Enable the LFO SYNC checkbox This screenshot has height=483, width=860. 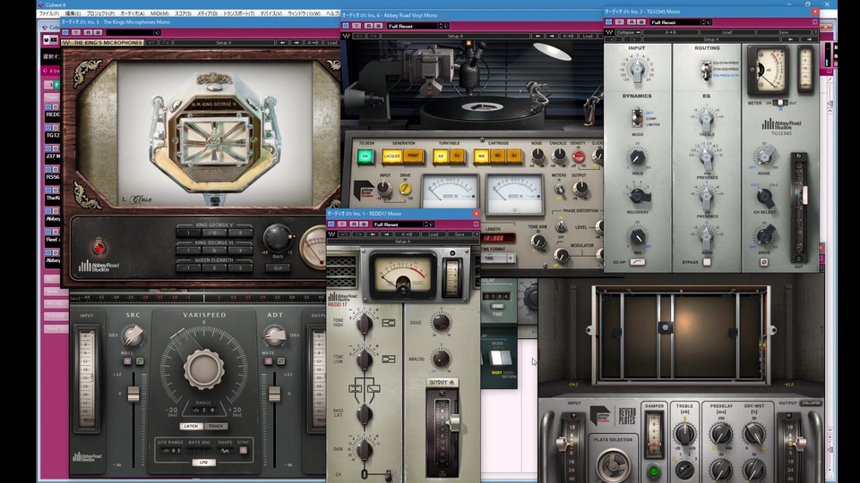[x=243, y=451]
